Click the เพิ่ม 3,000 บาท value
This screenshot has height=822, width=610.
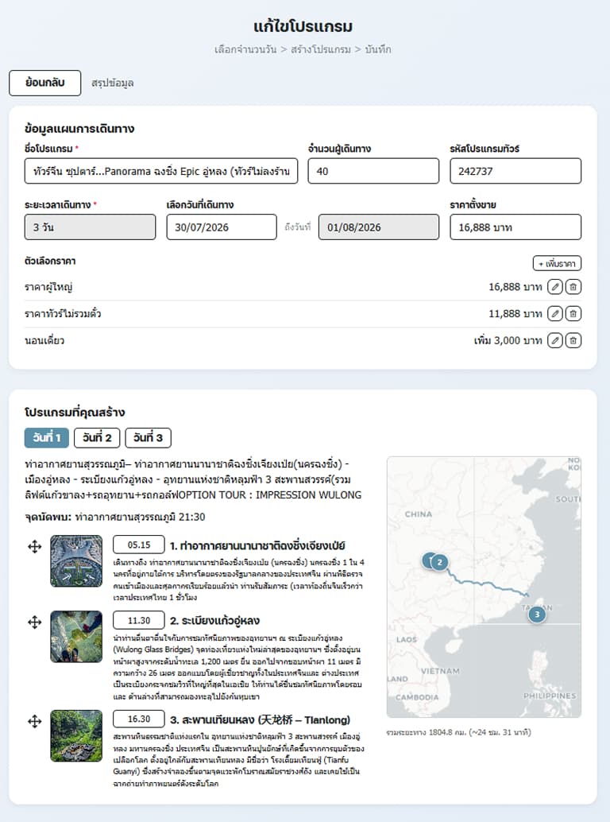click(x=508, y=341)
